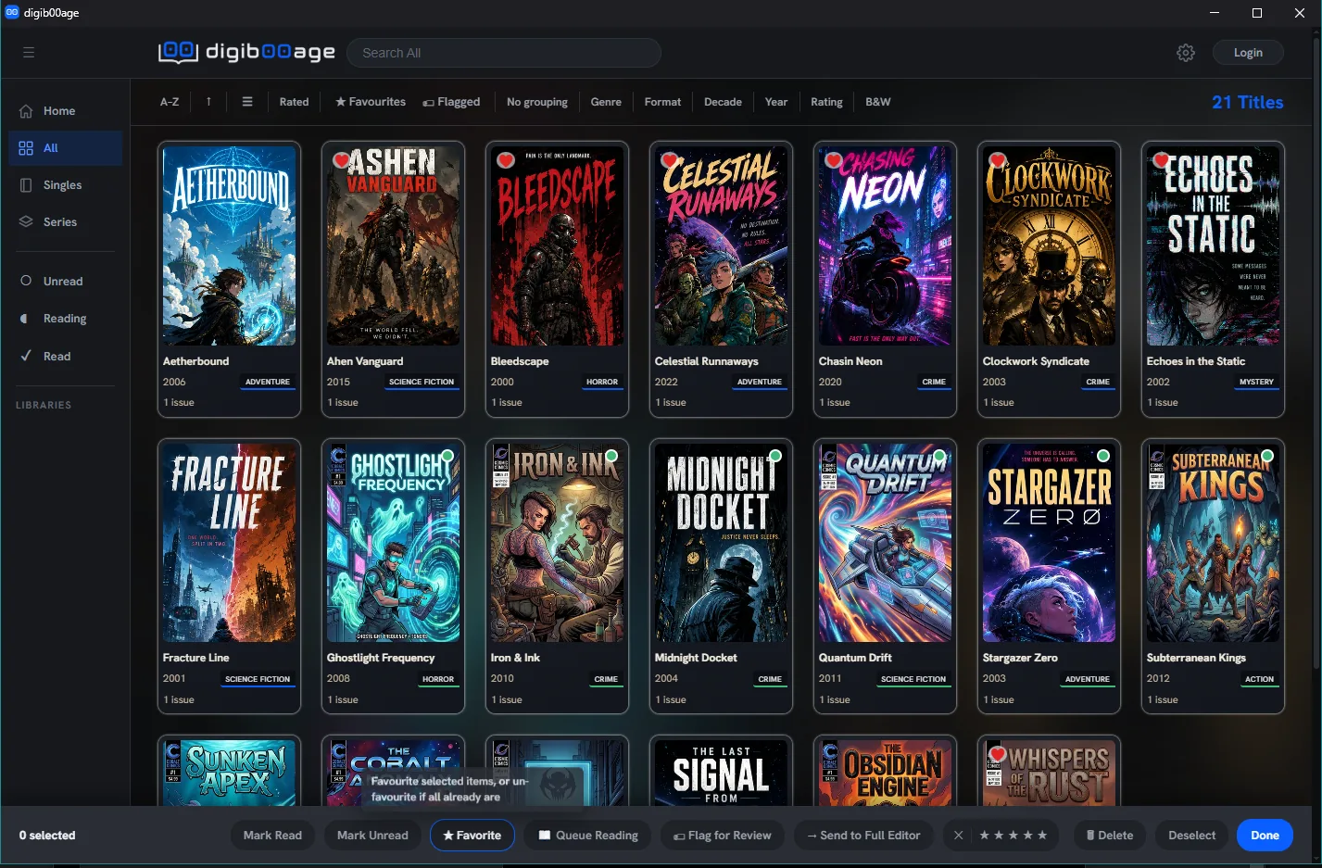Group titles by Format
The height and width of the screenshot is (868, 1322).
[662, 102]
